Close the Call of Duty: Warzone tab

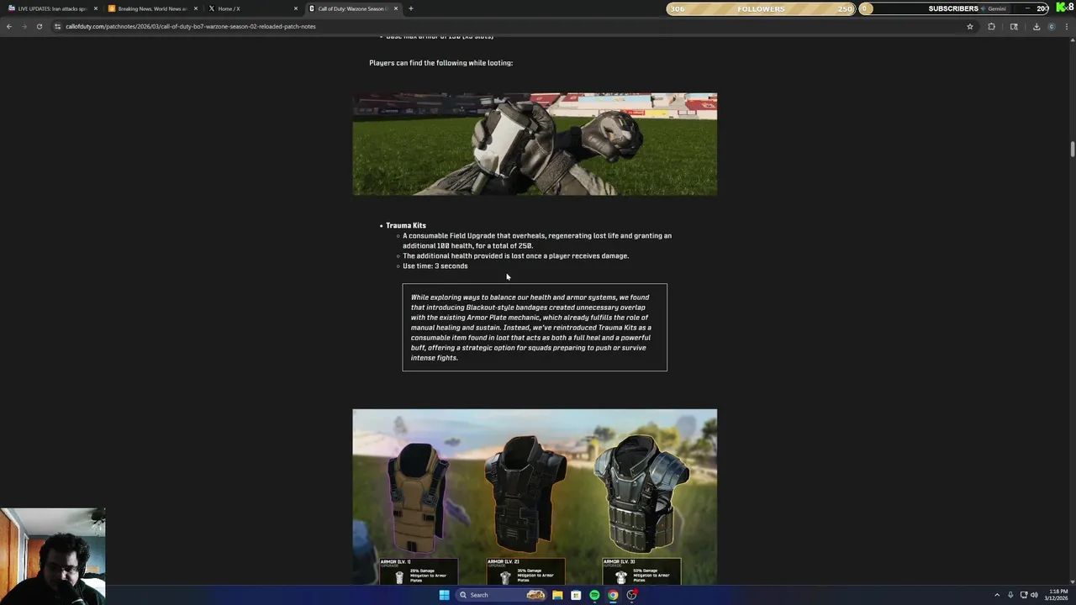pos(396,8)
